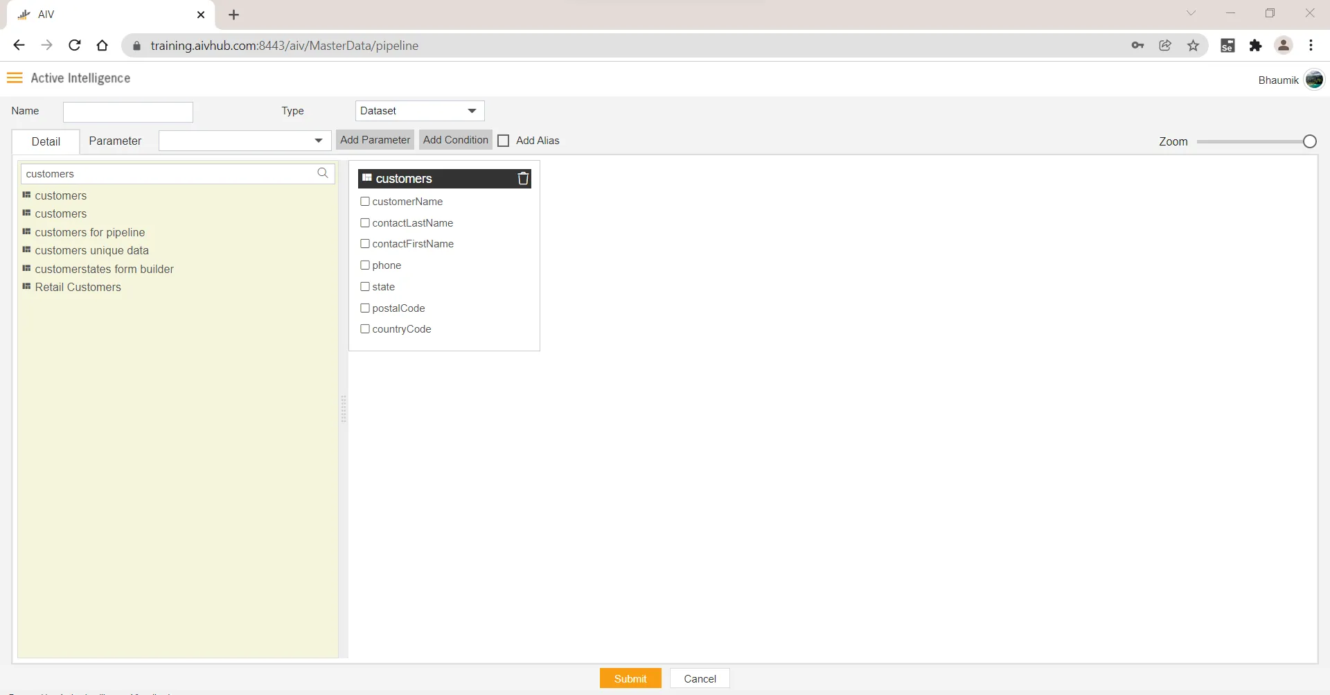Screen dimensions: 1330x695
Task: Click the Add Condition button
Action: [x=455, y=140]
